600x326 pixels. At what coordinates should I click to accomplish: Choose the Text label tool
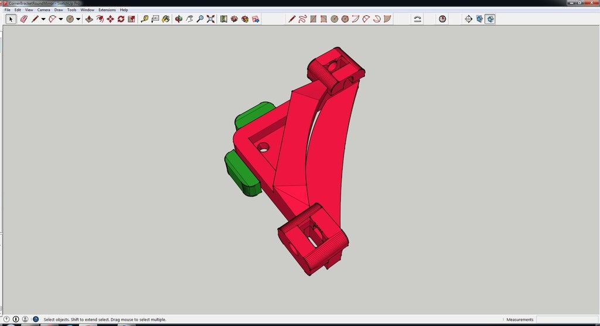(x=155, y=19)
